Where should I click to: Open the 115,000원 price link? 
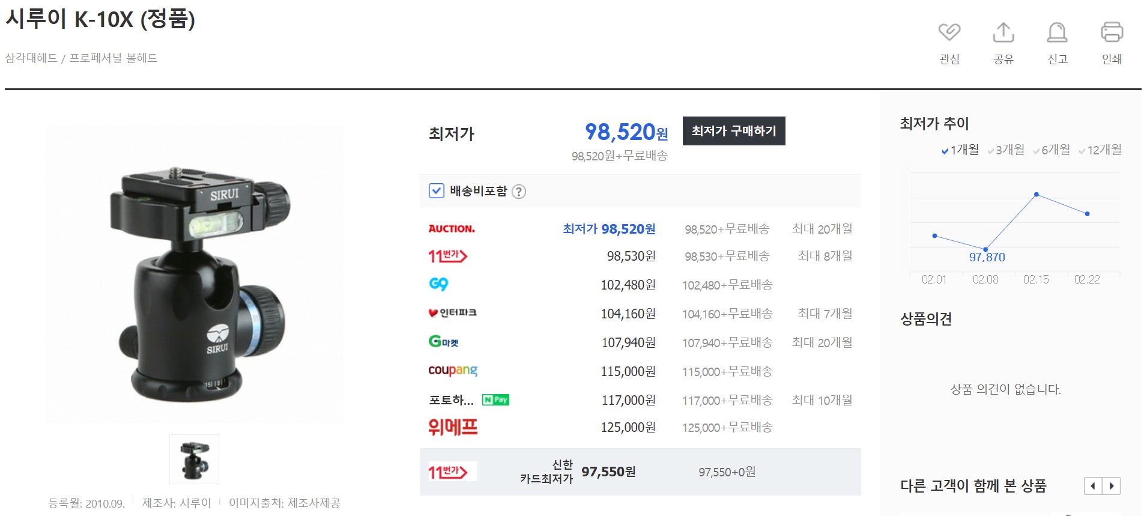[628, 371]
